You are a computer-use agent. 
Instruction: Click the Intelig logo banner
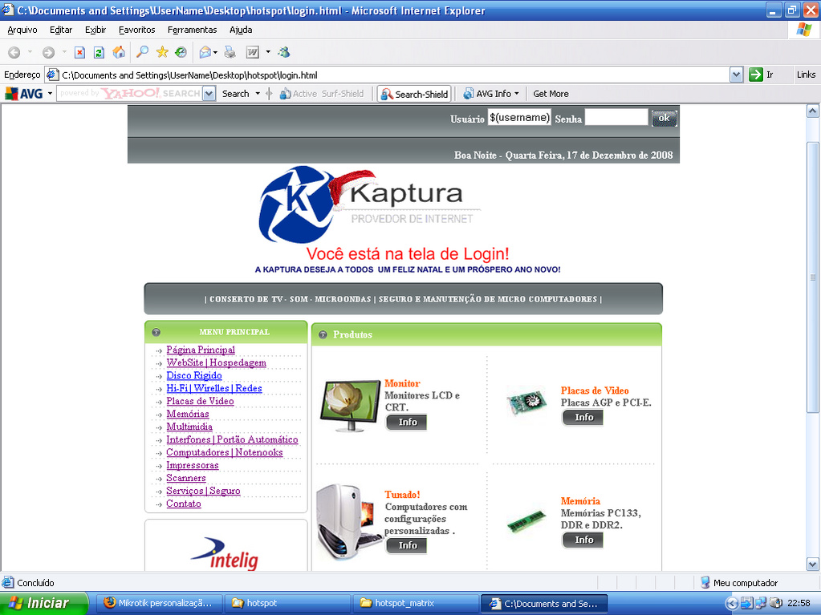point(226,553)
